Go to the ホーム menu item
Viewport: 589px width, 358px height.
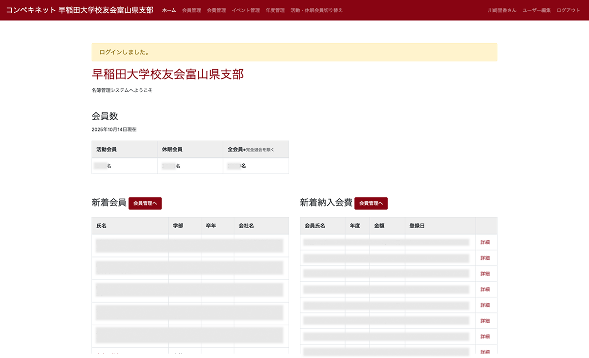[169, 10]
